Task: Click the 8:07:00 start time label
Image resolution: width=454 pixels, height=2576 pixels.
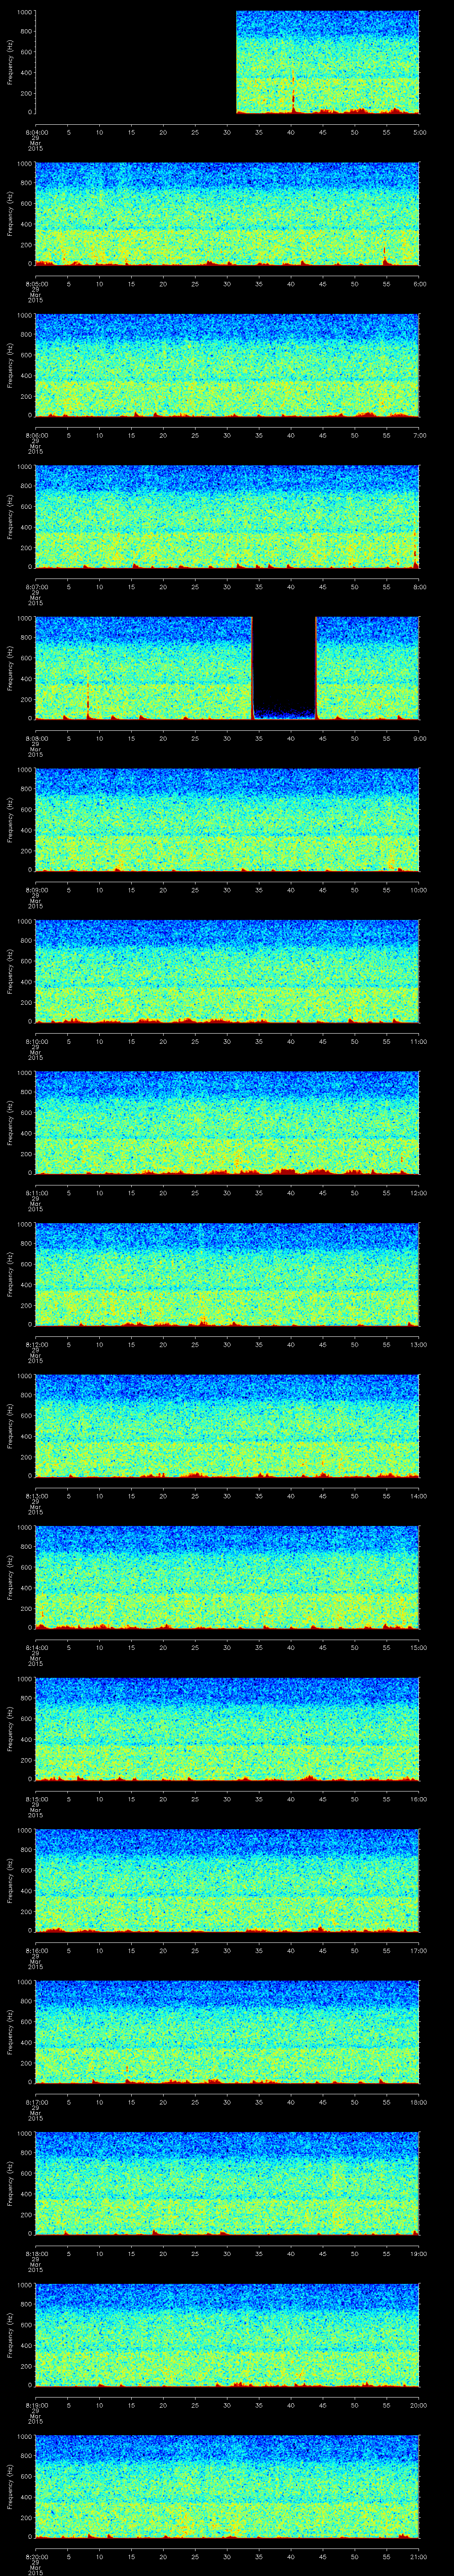Action: [35, 586]
